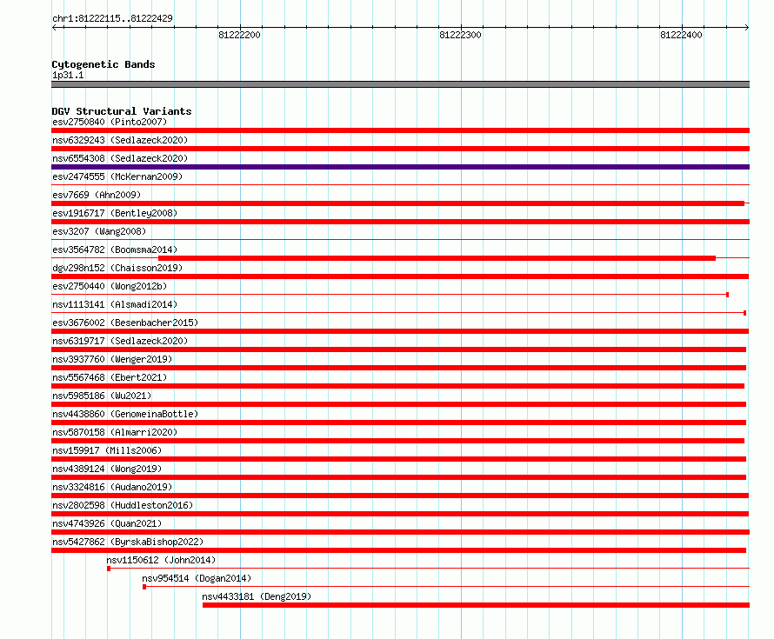The height and width of the screenshot is (639, 774).
Task: Open esv3676002 (Besenbacher2015) variant
Action: (125, 323)
